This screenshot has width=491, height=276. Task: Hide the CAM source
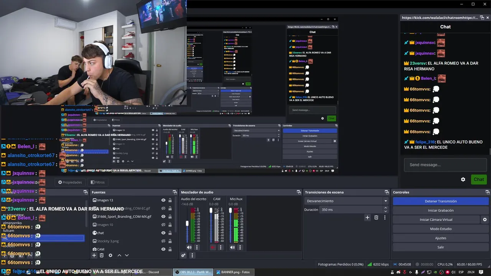(x=163, y=249)
